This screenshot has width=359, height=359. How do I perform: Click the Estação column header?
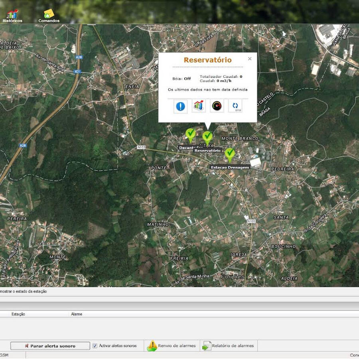18,314
